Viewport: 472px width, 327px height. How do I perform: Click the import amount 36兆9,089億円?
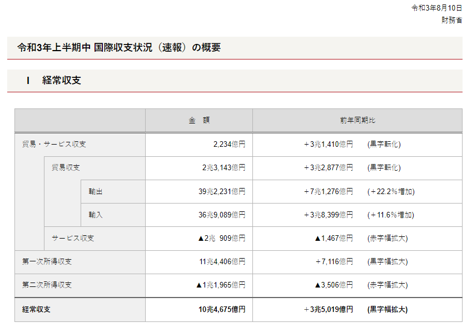click(x=221, y=215)
